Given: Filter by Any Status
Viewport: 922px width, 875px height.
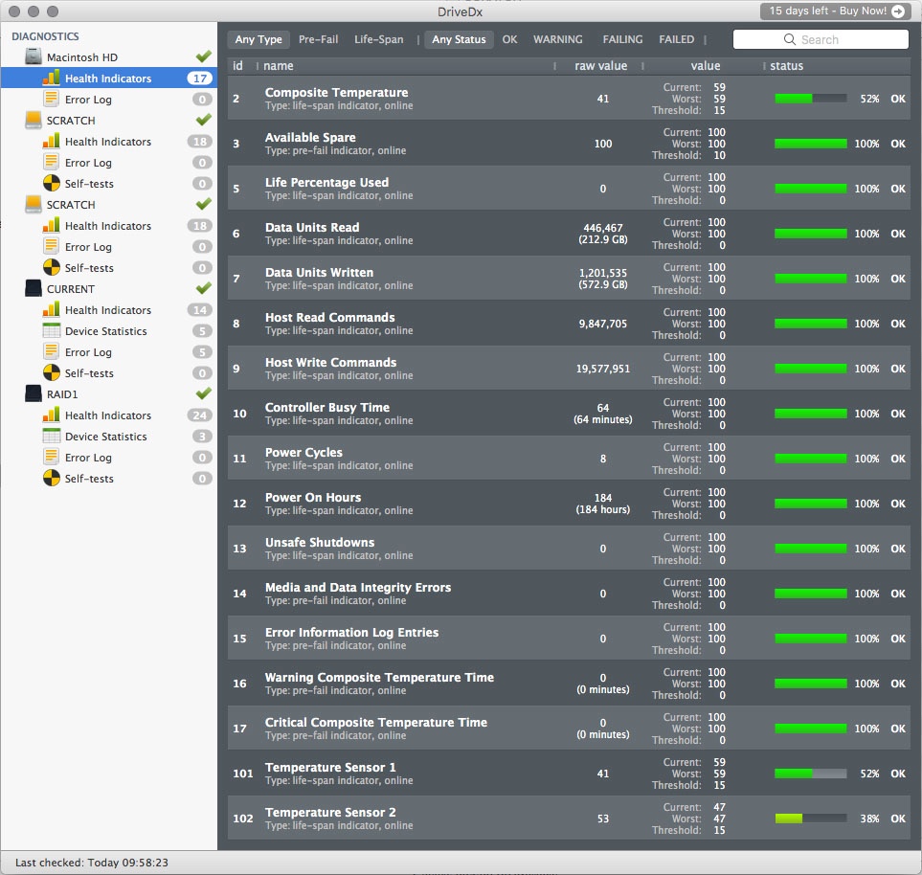Looking at the screenshot, I should pos(459,39).
